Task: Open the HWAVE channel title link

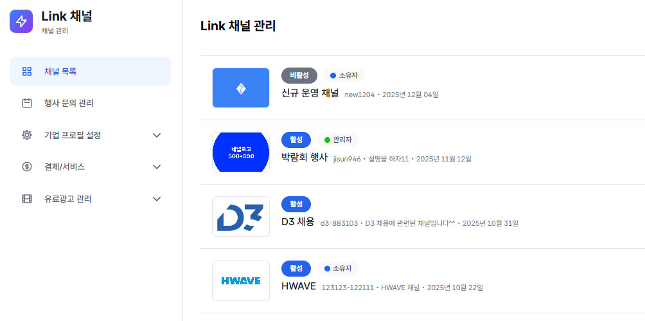Action: pos(299,286)
